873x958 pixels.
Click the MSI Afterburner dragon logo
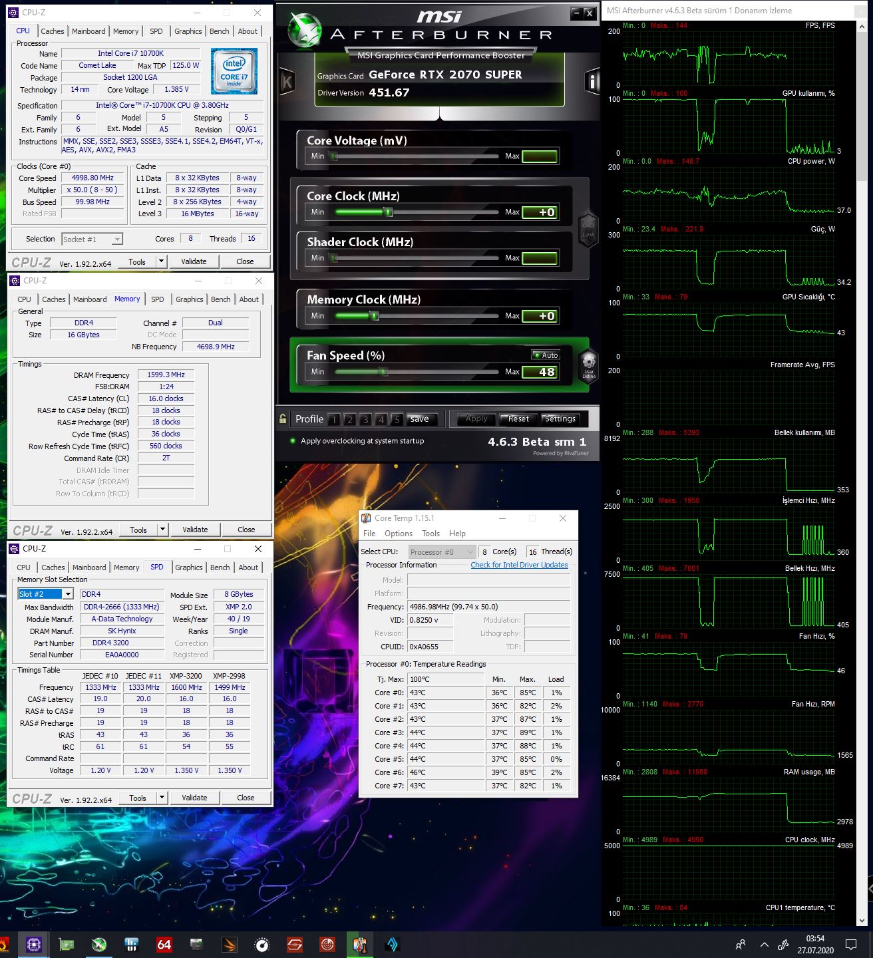point(305,29)
